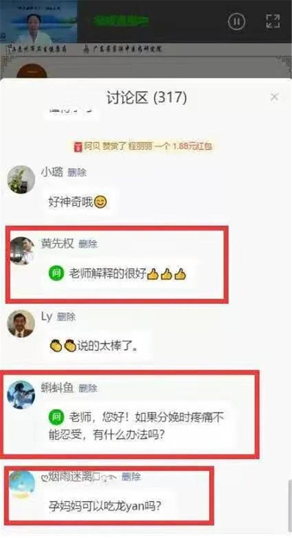Delete 小璐's comment
Viewport: 292px width, 538px height.
(x=77, y=172)
